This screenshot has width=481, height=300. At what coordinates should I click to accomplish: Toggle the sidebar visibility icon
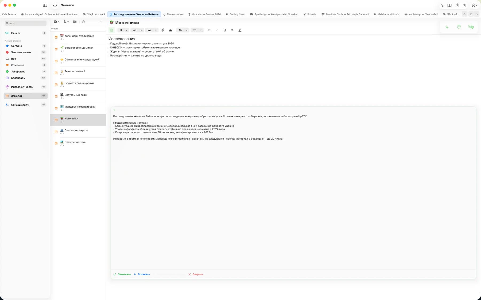pyautogui.click(x=45, y=5)
